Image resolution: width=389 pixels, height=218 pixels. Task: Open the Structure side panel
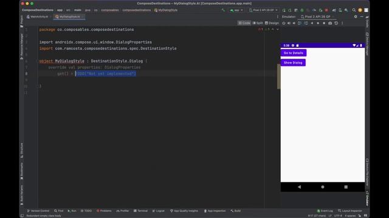point(22,150)
